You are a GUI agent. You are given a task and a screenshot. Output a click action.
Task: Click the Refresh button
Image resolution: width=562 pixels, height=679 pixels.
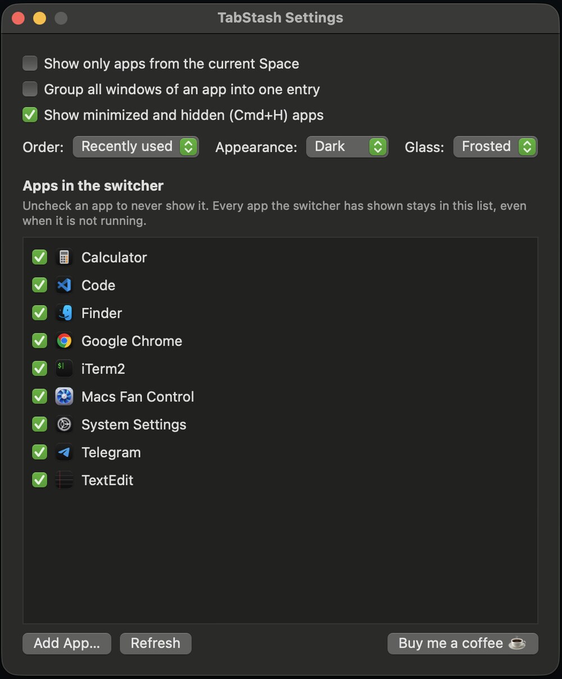(x=156, y=644)
